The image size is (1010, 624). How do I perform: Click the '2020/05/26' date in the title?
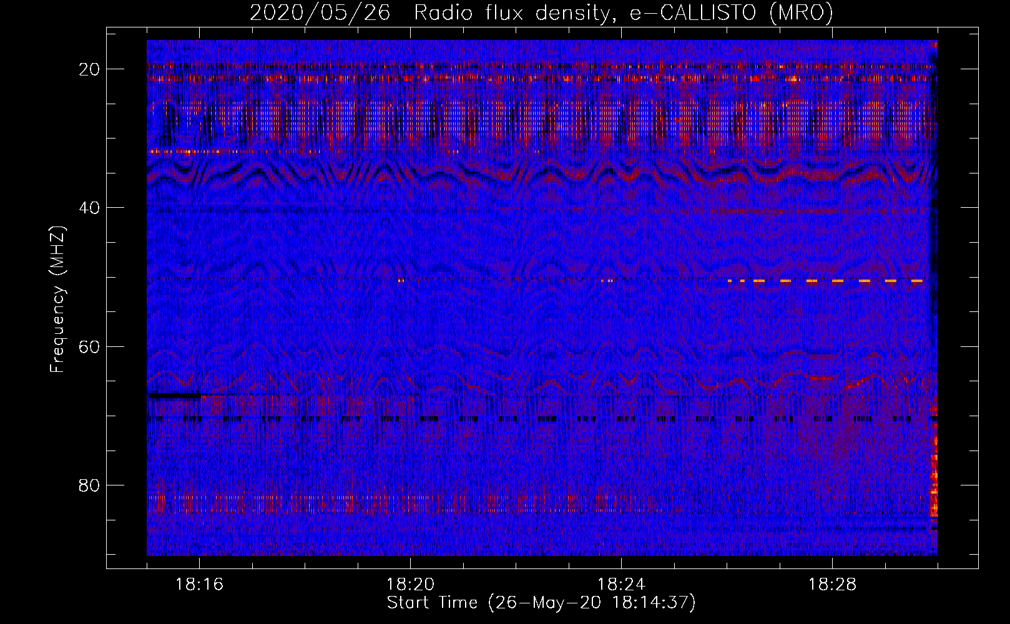(x=320, y=13)
